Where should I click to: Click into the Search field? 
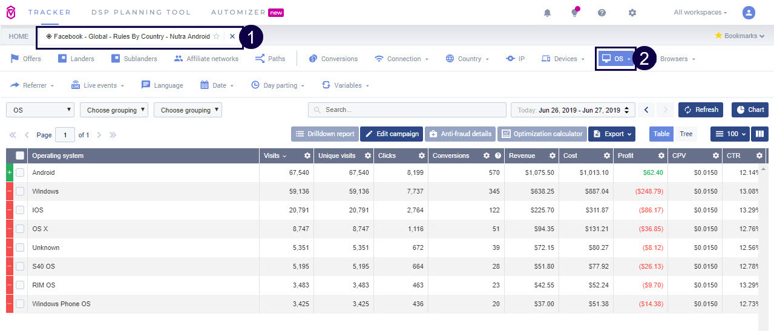407,110
